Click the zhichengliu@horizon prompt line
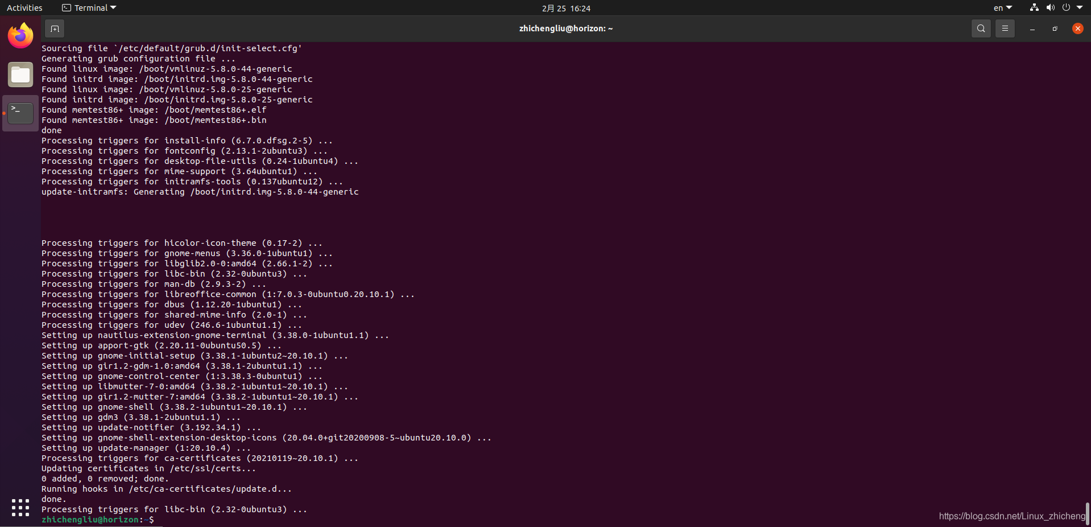Image resolution: width=1091 pixels, height=527 pixels. pos(98,520)
